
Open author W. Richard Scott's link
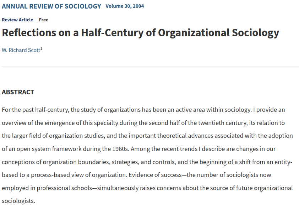21,50
